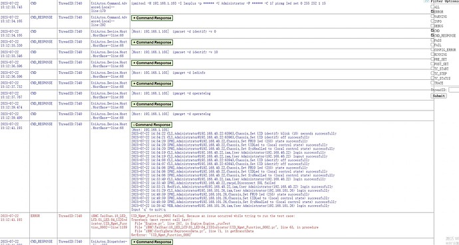459x245 pixels.
Task: Uncheck the CMD_RESPONSE filter checkbox
Action: [432, 35]
